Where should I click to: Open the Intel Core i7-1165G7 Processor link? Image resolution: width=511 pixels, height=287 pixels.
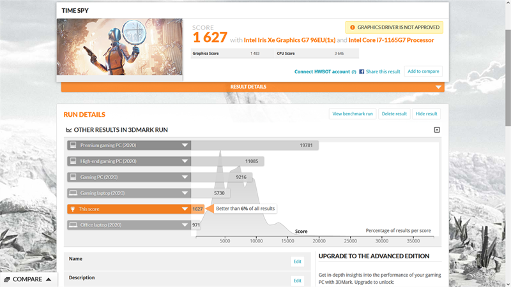tap(391, 40)
